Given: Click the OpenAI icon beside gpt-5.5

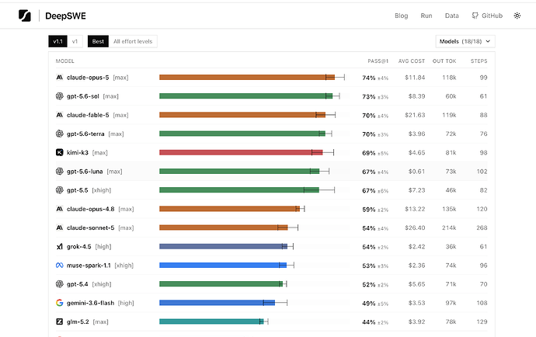Looking at the screenshot, I should point(60,190).
